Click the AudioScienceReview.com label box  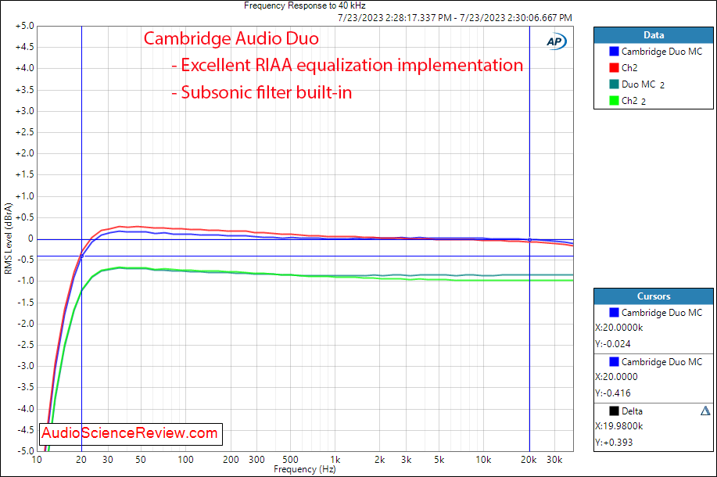131,434
